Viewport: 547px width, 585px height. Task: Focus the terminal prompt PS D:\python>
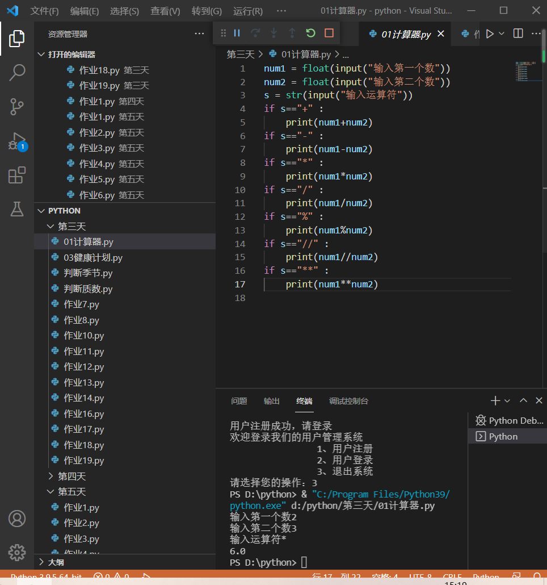pos(263,562)
